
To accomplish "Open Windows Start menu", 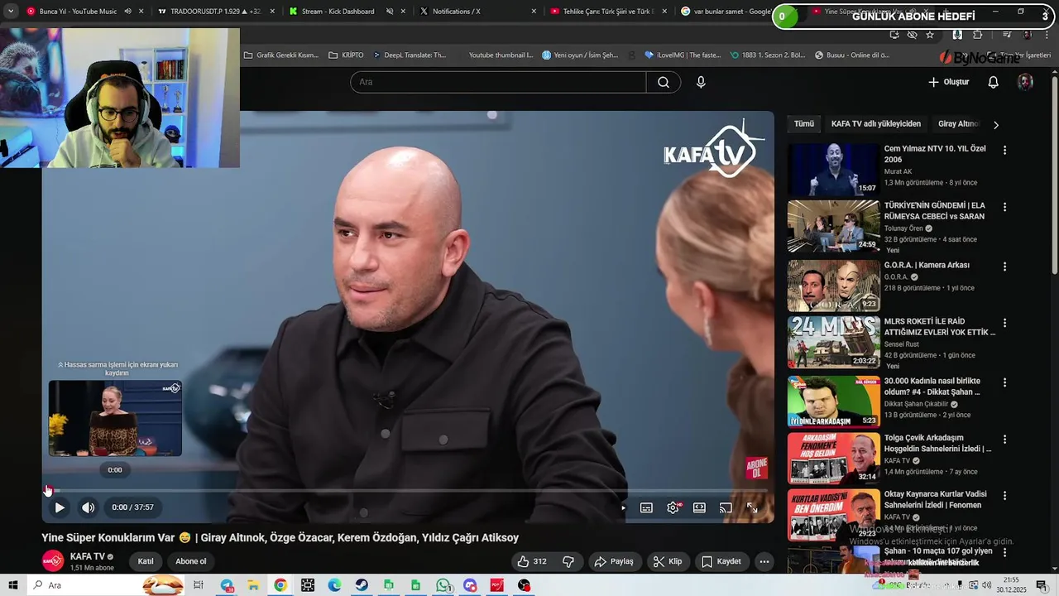I will (13, 585).
